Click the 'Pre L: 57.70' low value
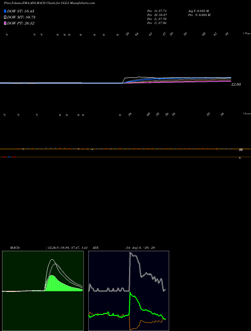Viewport: 251px width, 331px height. (158, 19)
